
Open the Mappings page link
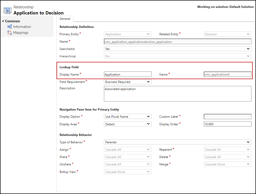coord(21,32)
